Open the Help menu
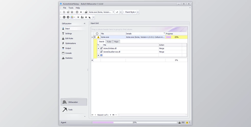 [78, 8]
